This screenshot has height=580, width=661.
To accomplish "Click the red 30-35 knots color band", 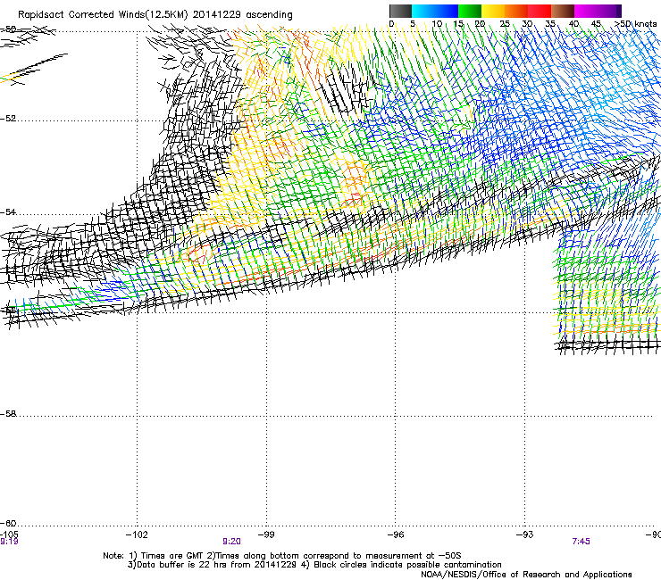I will pyautogui.click(x=540, y=11).
